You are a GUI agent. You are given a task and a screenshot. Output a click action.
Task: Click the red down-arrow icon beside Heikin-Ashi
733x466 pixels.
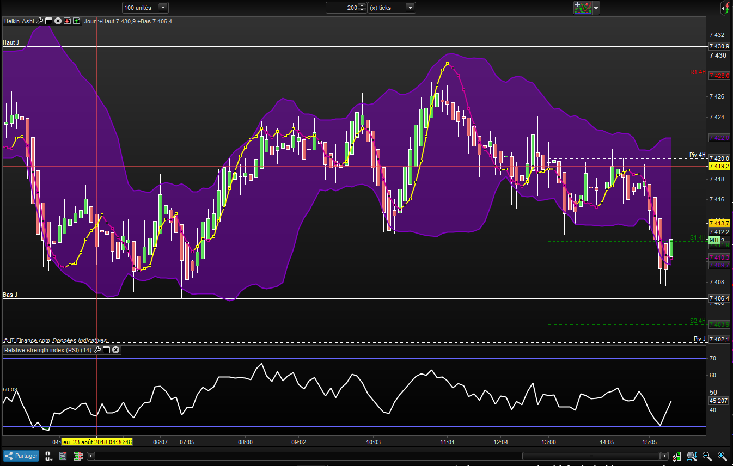pos(67,21)
